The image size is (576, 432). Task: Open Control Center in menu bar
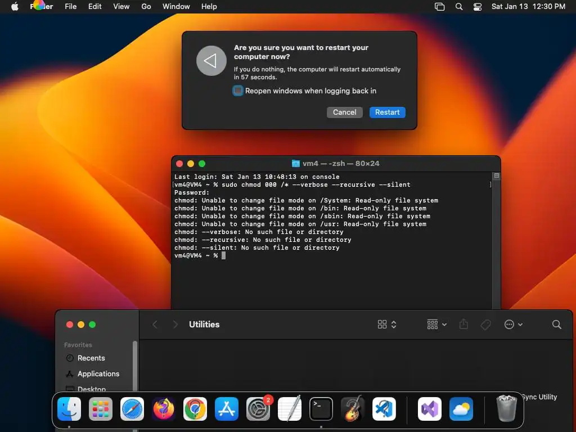pos(478,7)
